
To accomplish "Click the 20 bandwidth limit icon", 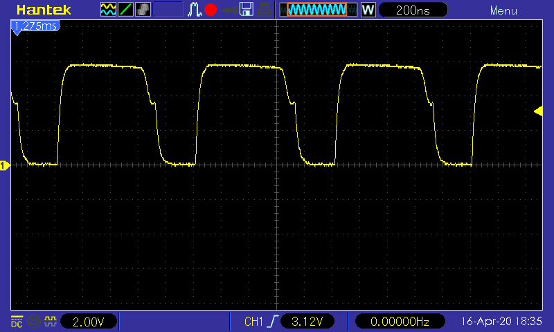I will [x=33, y=322].
